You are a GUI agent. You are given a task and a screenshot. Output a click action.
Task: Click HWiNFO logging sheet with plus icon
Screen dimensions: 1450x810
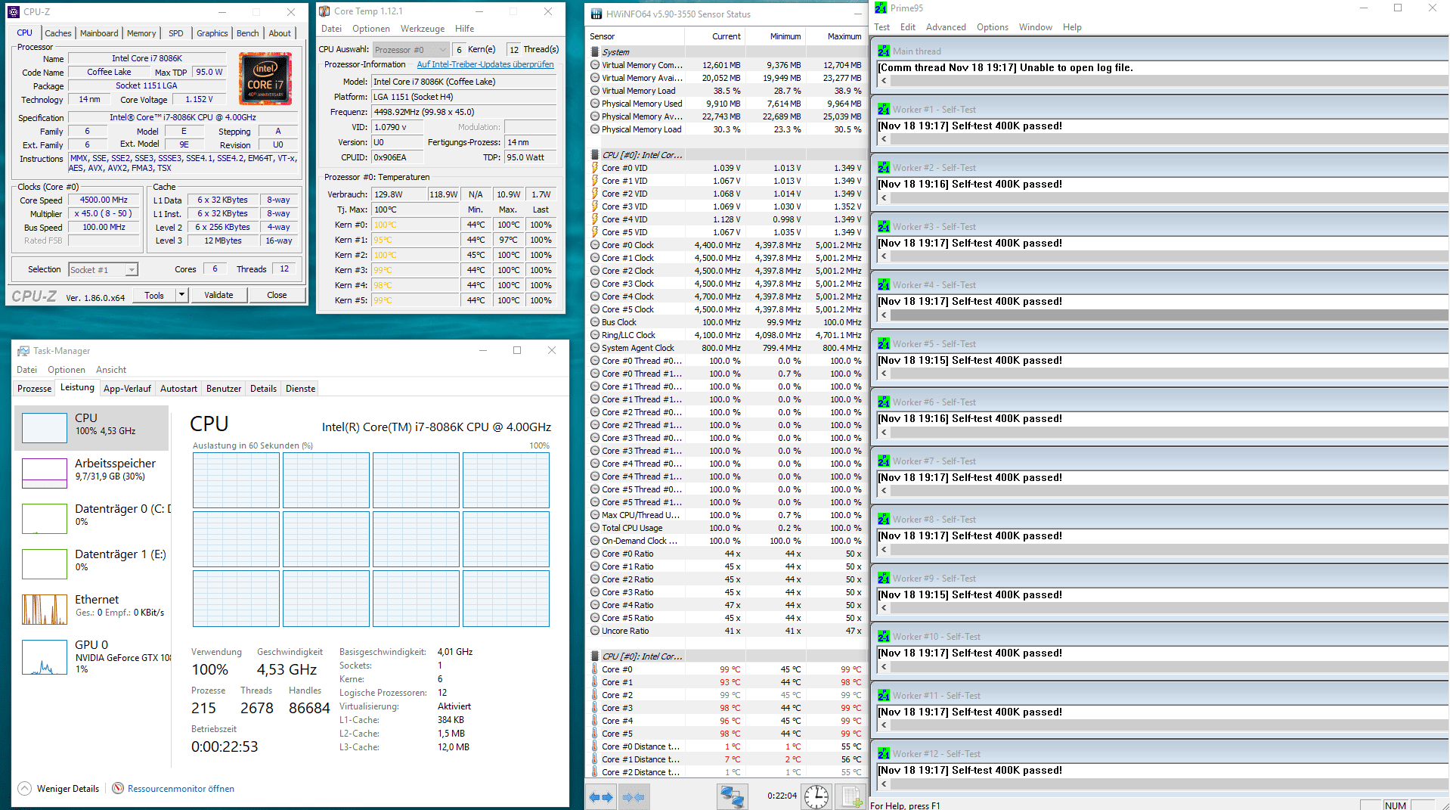(851, 796)
